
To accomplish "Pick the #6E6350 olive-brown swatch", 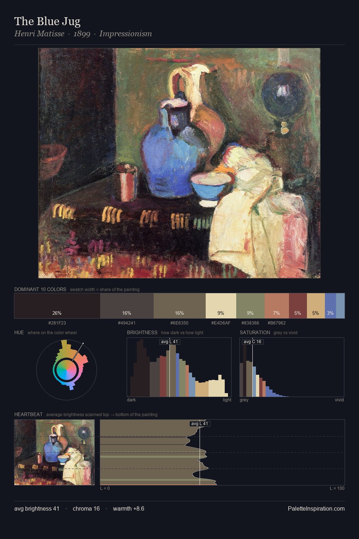I will pos(179,306).
